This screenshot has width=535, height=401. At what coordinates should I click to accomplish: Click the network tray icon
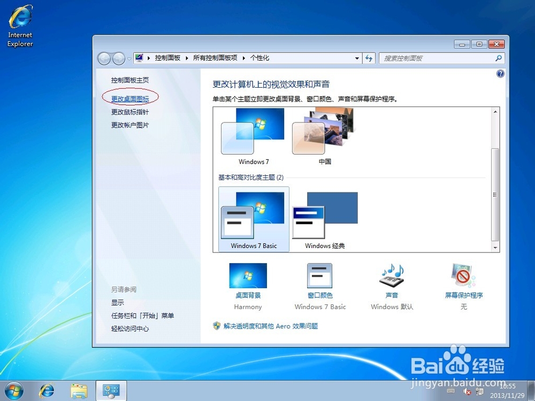click(479, 392)
